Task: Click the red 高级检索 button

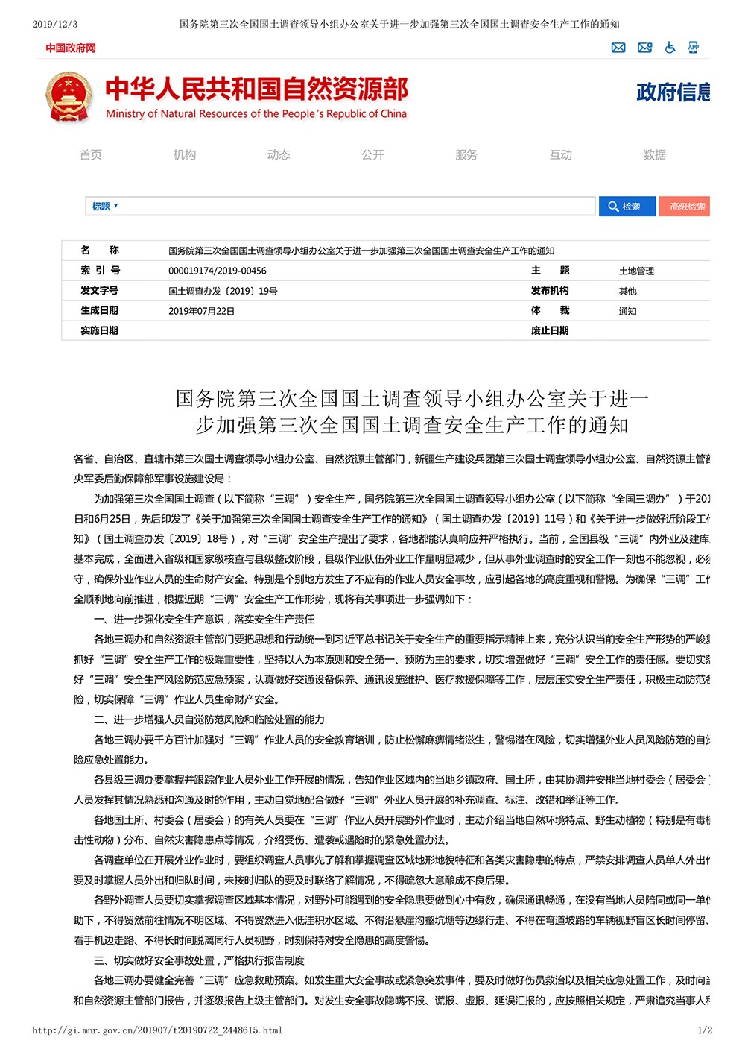Action: [x=685, y=207]
